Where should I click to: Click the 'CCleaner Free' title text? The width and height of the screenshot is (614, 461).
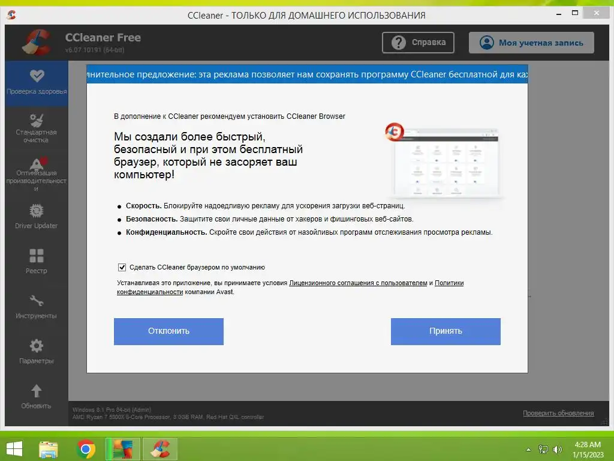click(x=103, y=38)
